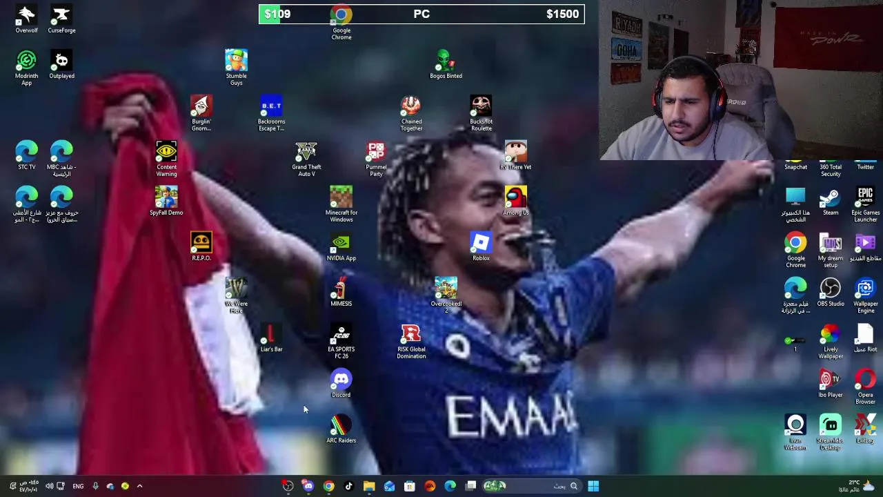The width and height of the screenshot is (883, 497).
Task: Launch EA SPORTS FC 26 shortcut
Action: tap(341, 342)
